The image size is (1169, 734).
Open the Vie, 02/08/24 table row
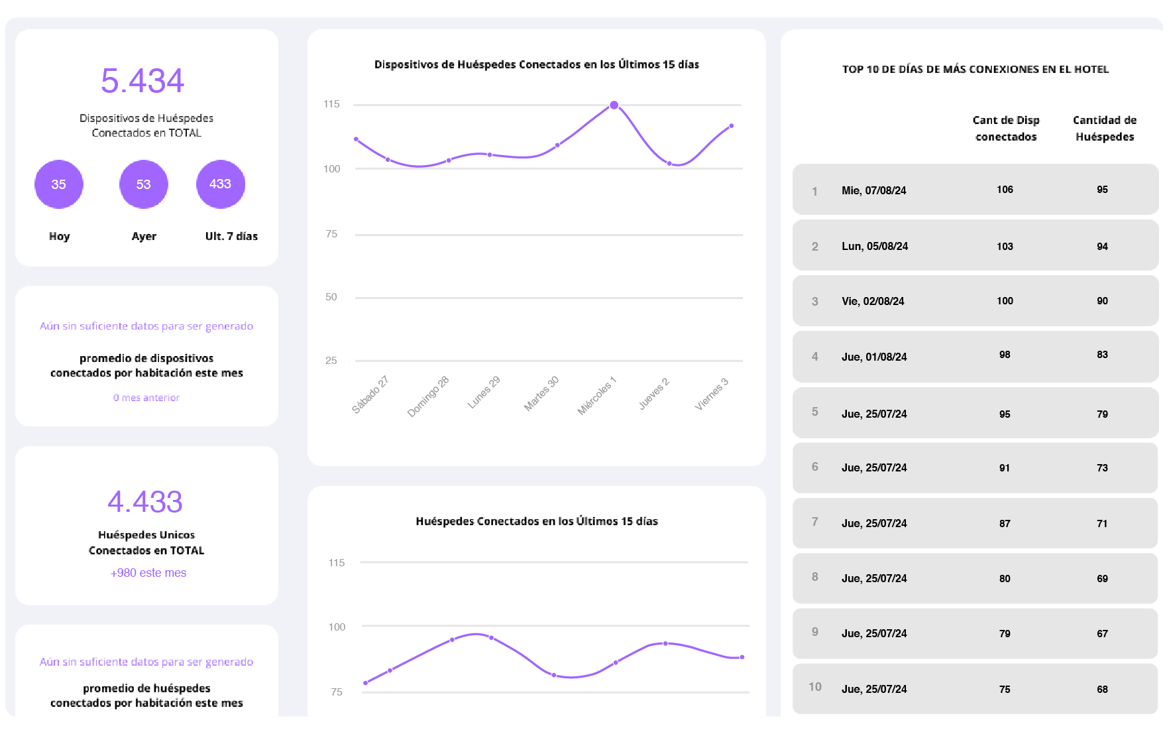click(975, 301)
